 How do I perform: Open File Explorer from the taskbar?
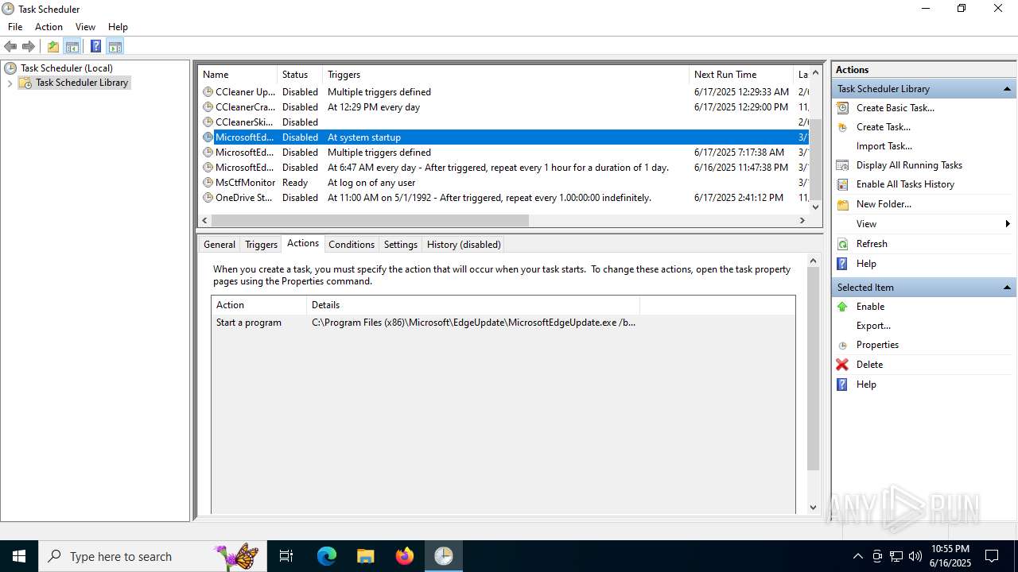[366, 556]
